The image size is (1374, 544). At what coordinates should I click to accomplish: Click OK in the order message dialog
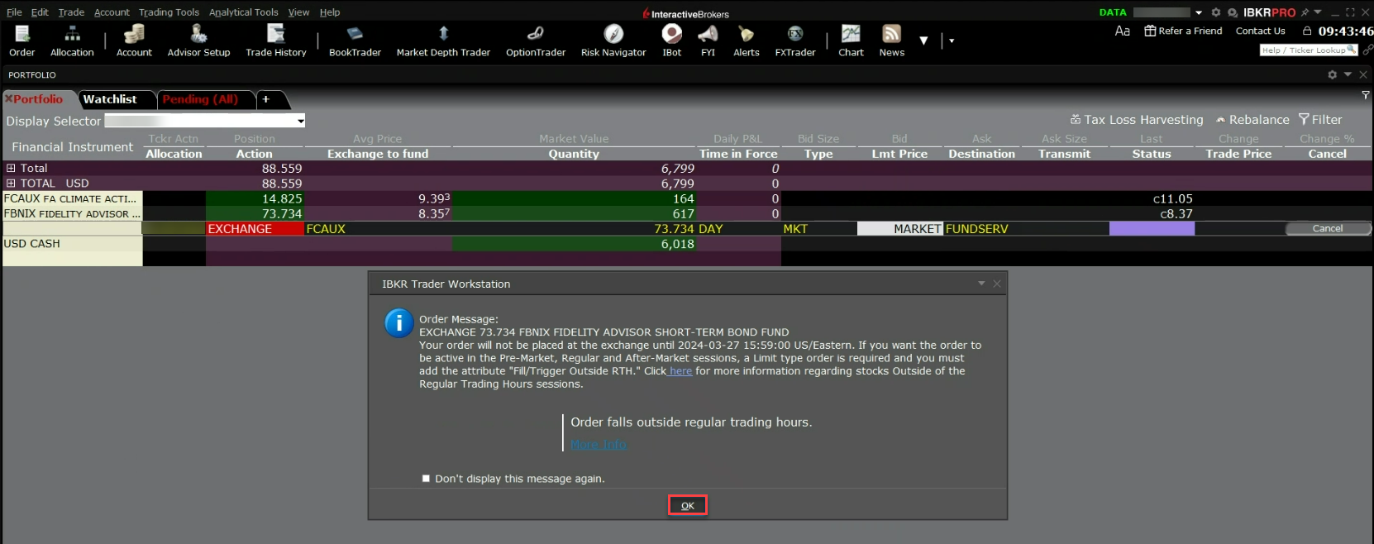(x=688, y=505)
